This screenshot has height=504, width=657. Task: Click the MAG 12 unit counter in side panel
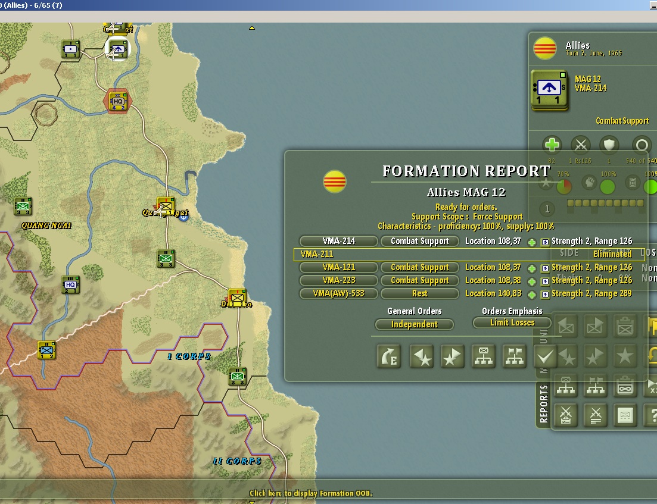[549, 91]
